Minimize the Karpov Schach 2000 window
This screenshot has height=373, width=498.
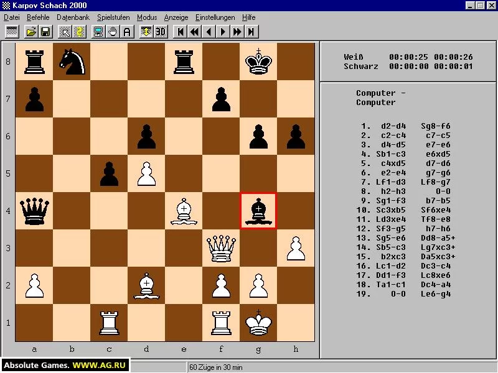(471, 6)
